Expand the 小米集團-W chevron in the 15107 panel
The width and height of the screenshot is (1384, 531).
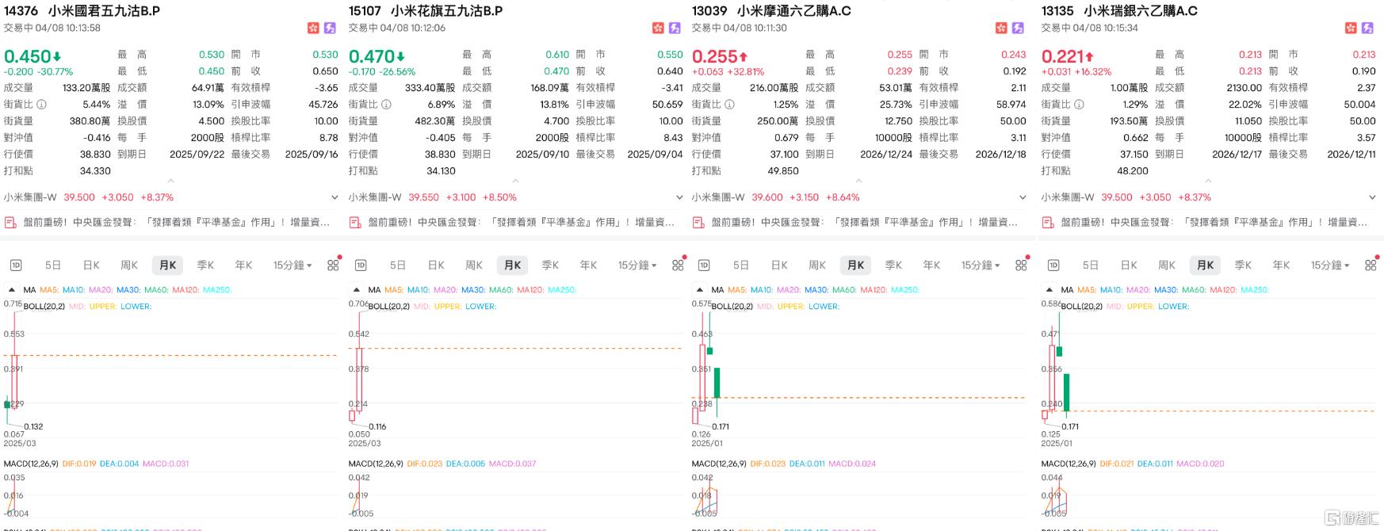coord(679,197)
